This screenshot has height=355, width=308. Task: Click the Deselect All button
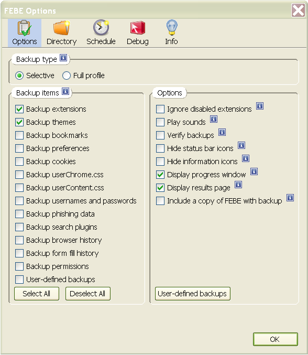point(88,294)
